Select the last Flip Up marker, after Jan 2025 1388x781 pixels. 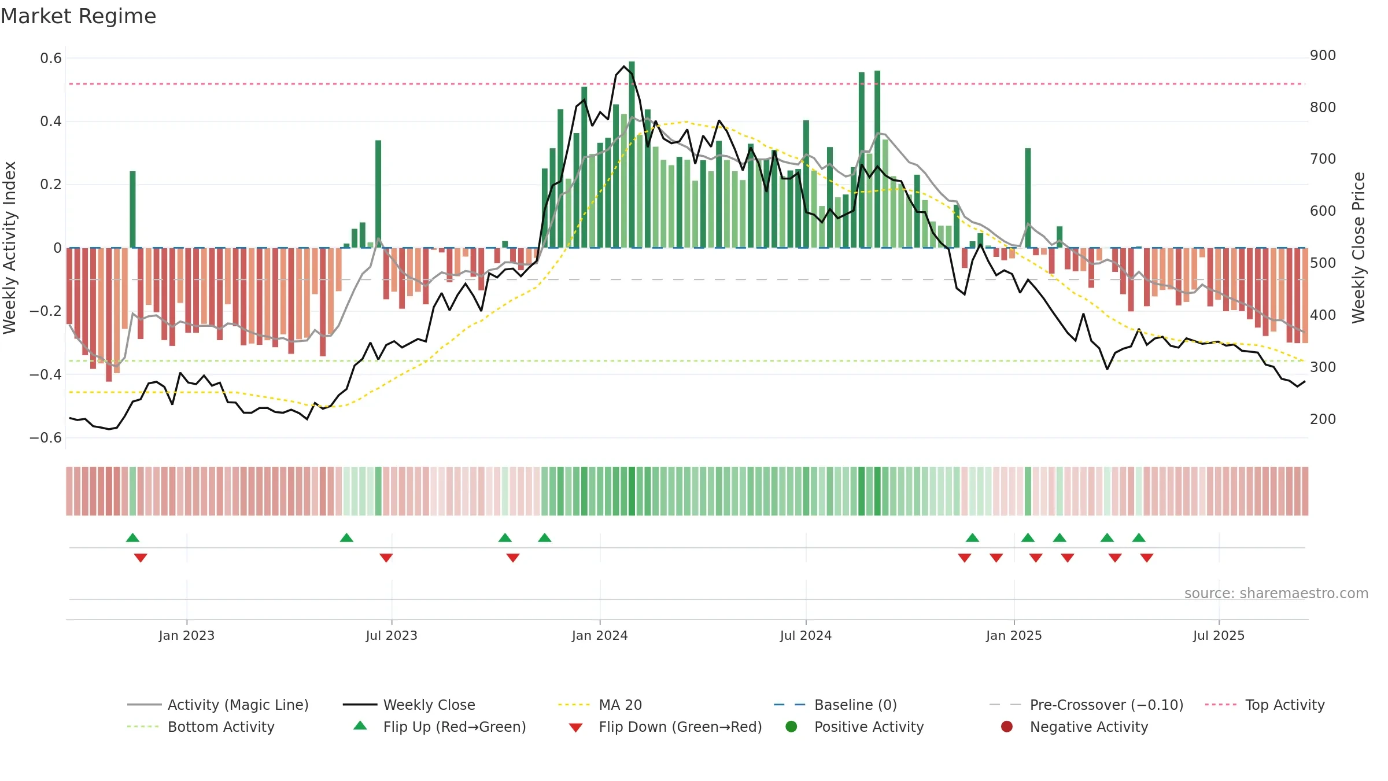(x=1139, y=537)
